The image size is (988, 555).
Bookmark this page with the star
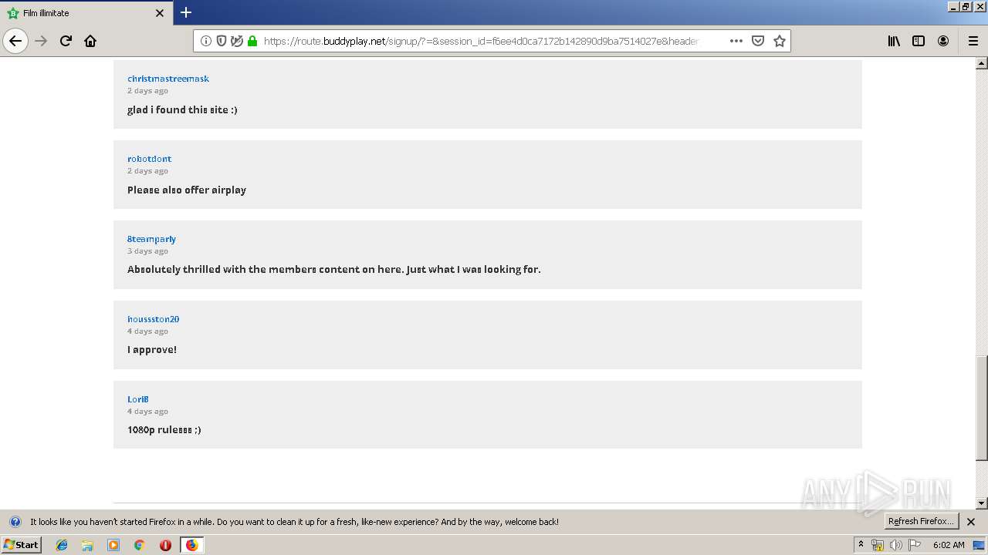tap(780, 41)
